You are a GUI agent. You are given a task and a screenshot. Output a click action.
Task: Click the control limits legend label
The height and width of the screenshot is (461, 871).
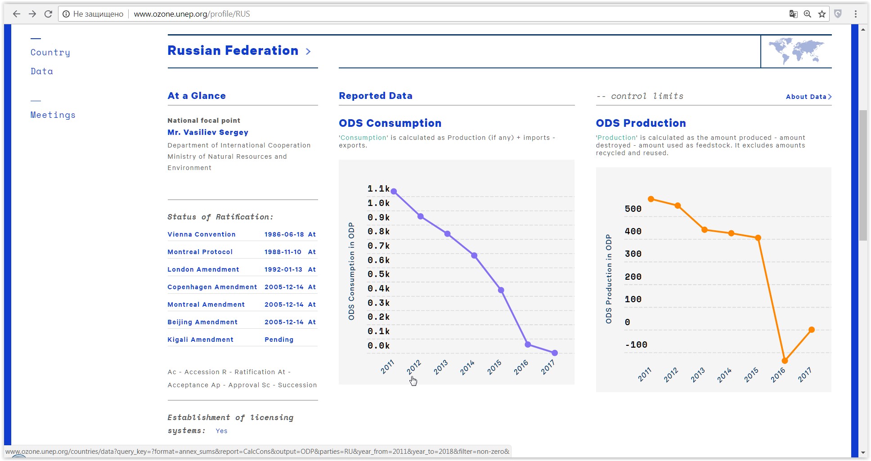coord(640,96)
